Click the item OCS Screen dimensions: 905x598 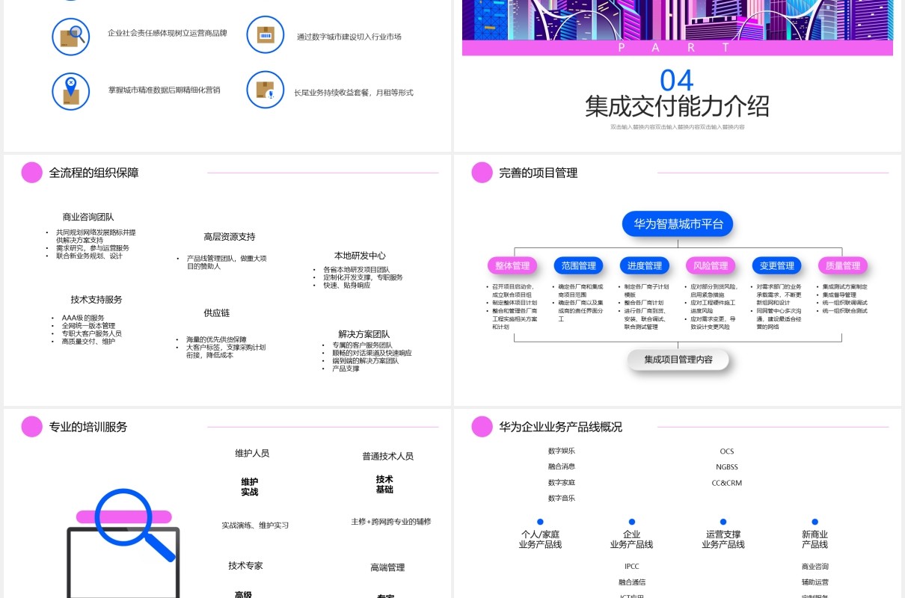click(x=727, y=451)
